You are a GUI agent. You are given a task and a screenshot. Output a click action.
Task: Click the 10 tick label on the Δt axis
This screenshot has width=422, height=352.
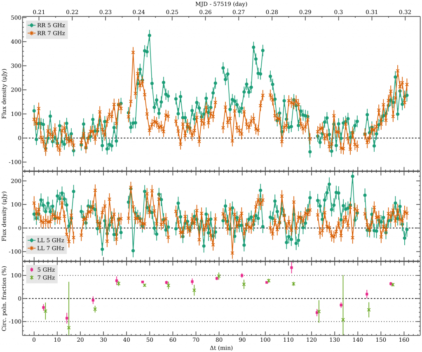(57, 340)
